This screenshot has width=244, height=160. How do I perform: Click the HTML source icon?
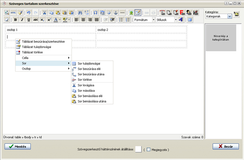(13, 13)
